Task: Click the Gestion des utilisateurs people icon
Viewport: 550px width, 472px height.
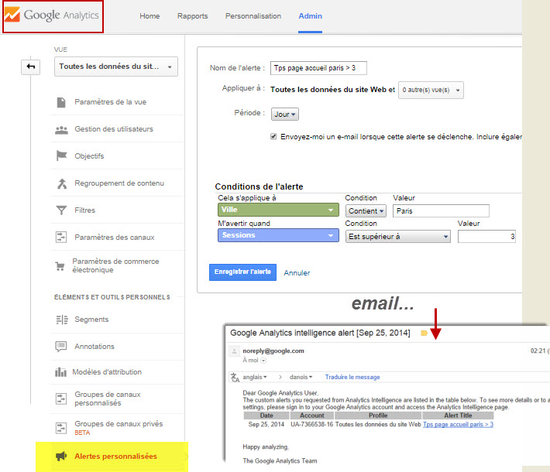Action: pyautogui.click(x=61, y=130)
